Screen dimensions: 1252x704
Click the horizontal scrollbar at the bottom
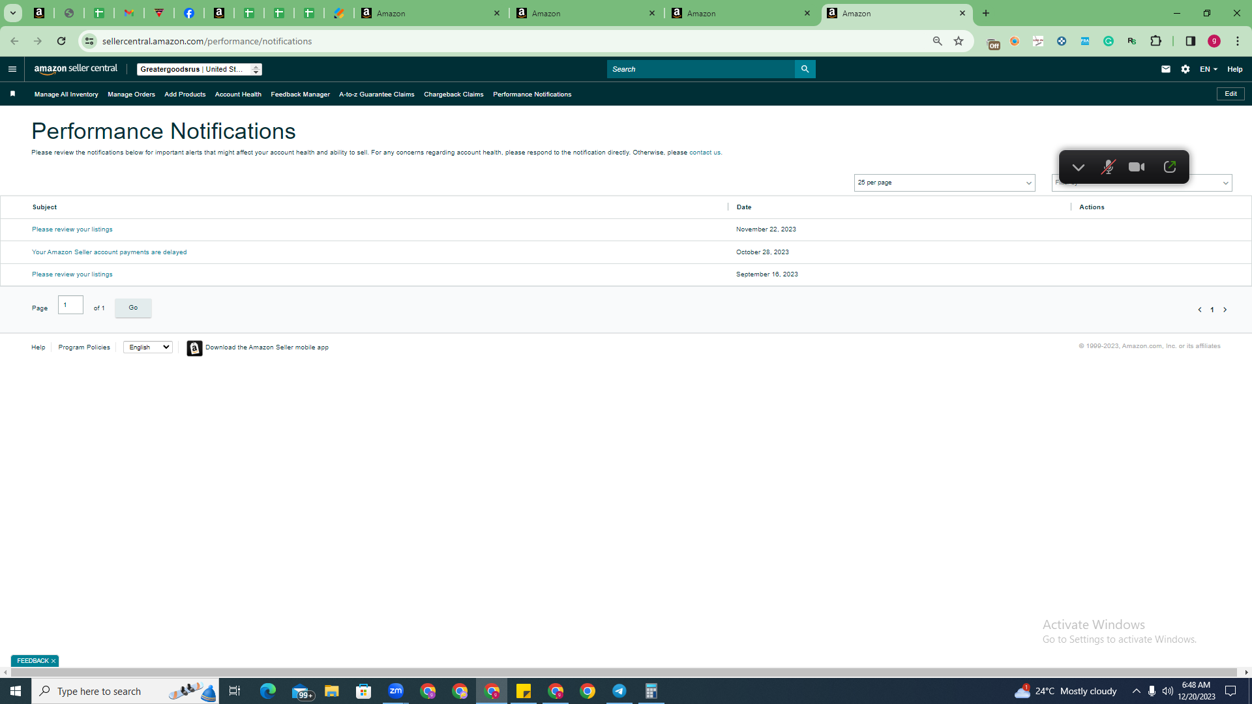point(623,672)
